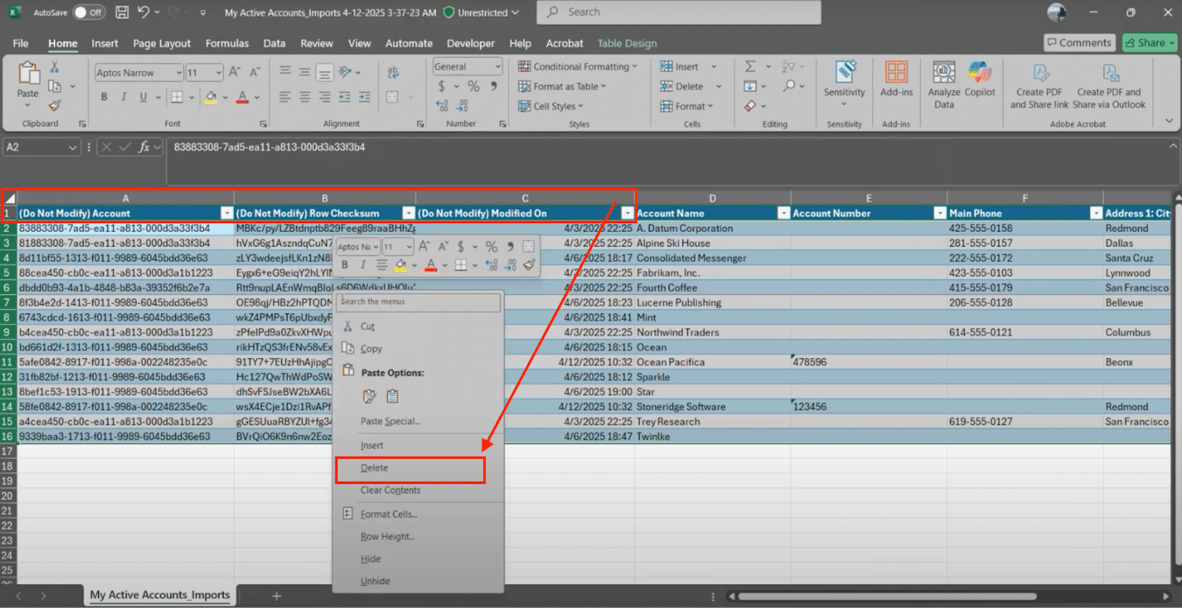Open the Account Name column filter dropdown
This screenshot has width=1182, height=608.
click(783, 214)
